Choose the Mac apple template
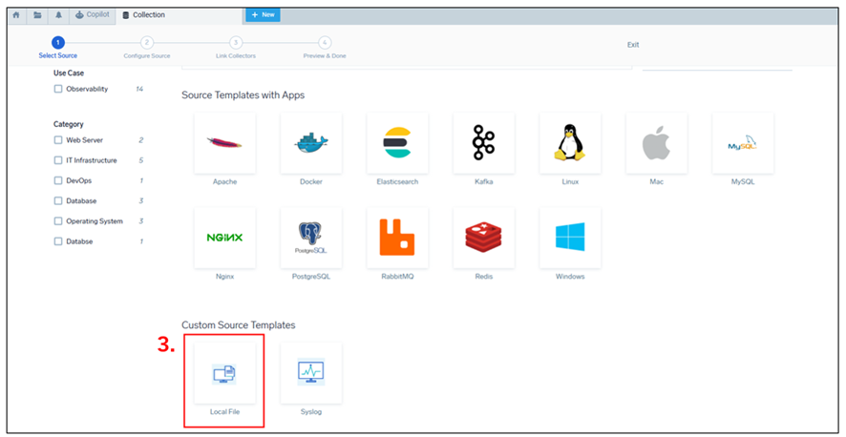This screenshot has height=437, width=846. [656, 143]
